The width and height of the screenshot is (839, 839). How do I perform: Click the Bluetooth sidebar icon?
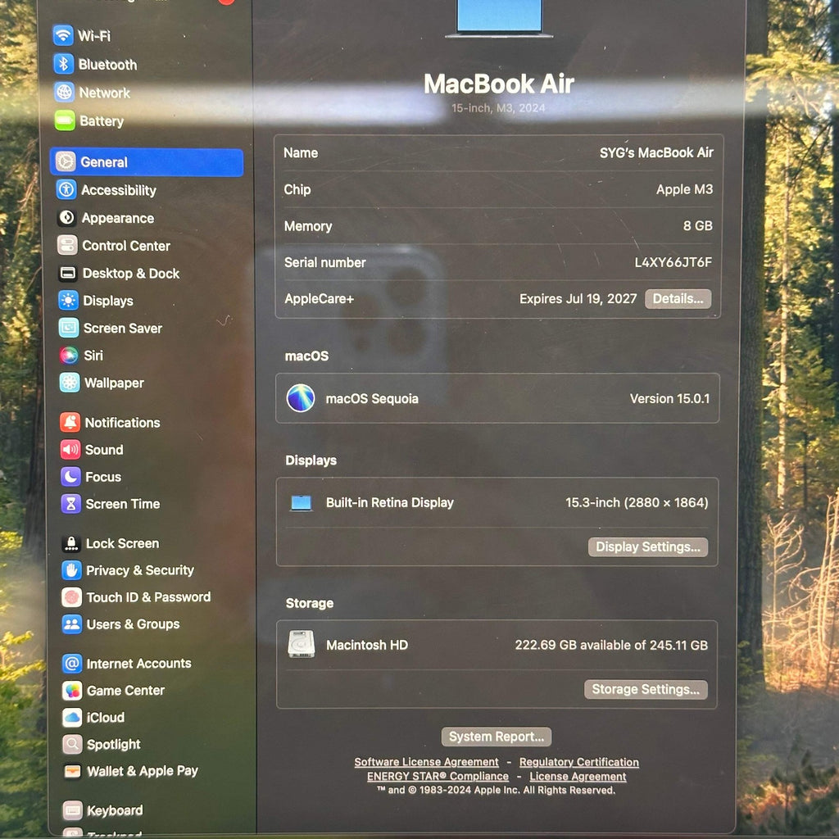(x=64, y=64)
